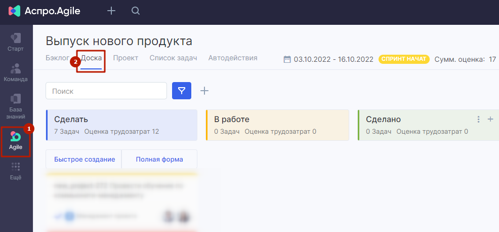Image resolution: width=499 pixels, height=232 pixels.
Task: Switch to the Бэклог tab
Action: coord(57,58)
